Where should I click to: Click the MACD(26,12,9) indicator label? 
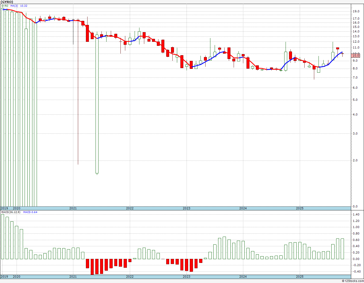[x=11, y=212]
